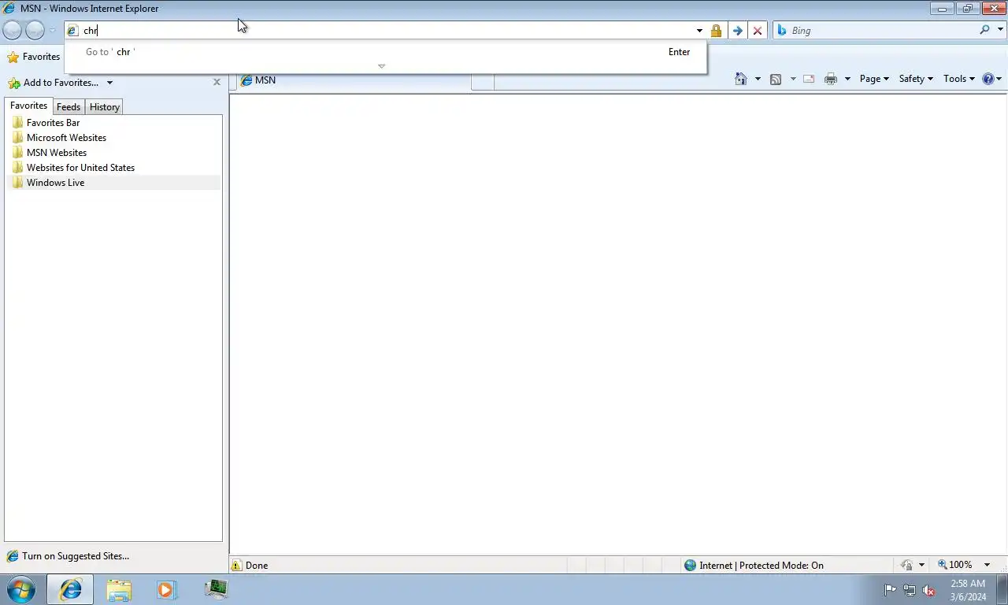Click the muted volume tray icon
Viewport: 1008px width, 605px height.
click(x=929, y=590)
